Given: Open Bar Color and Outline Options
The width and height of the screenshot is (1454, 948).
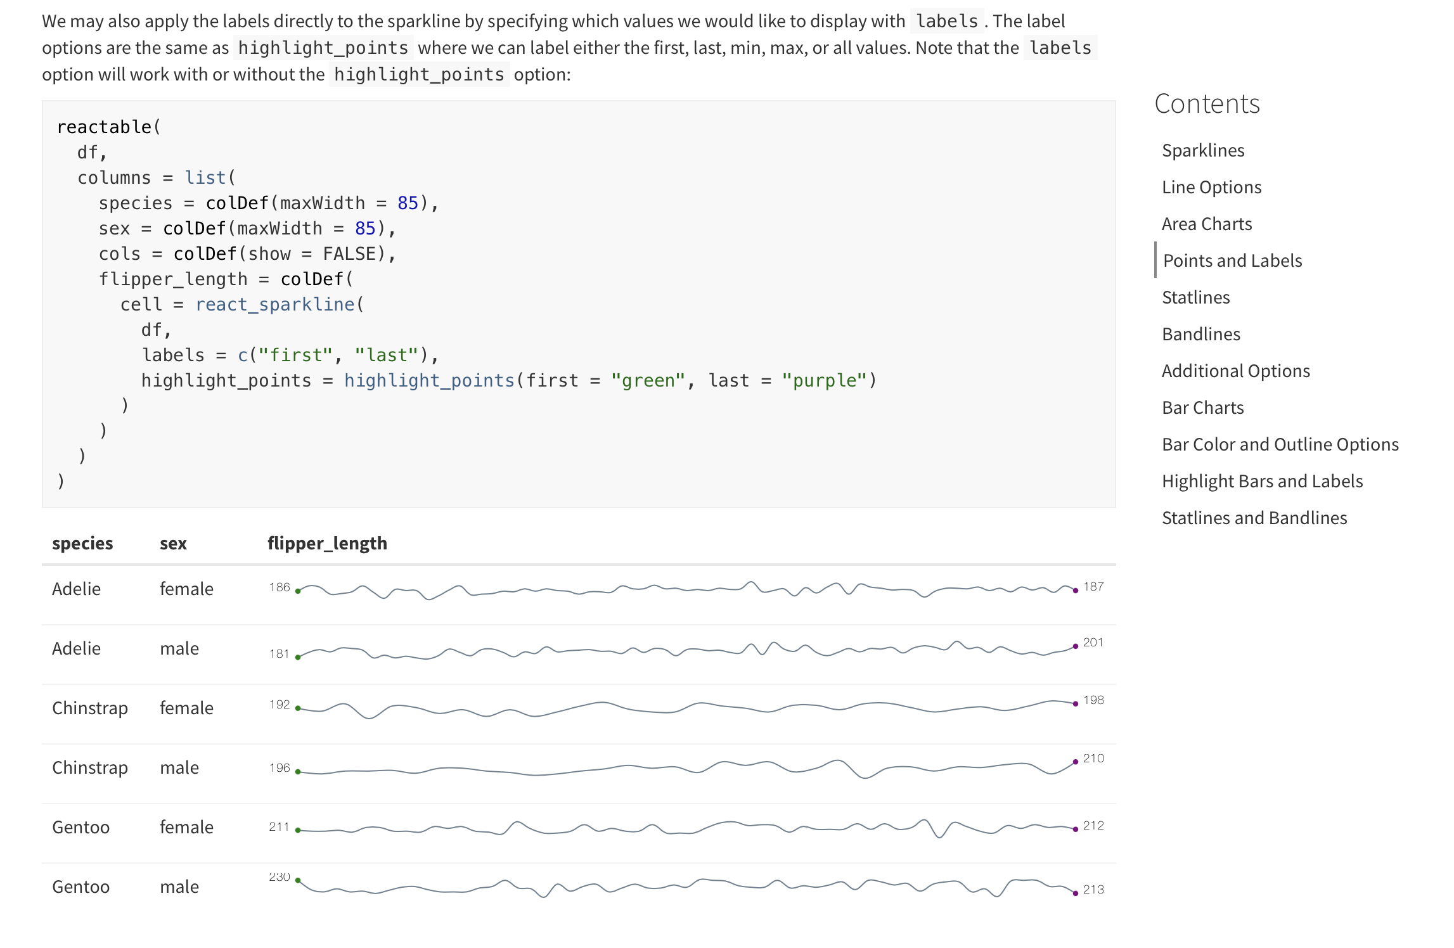Looking at the screenshot, I should coord(1280,444).
